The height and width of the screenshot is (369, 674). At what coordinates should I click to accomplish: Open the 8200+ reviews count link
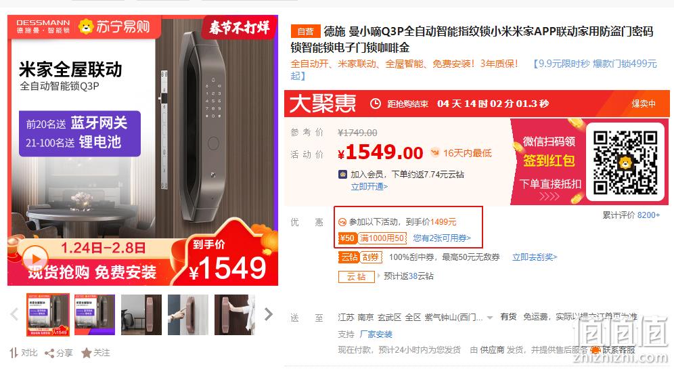pyautogui.click(x=648, y=215)
